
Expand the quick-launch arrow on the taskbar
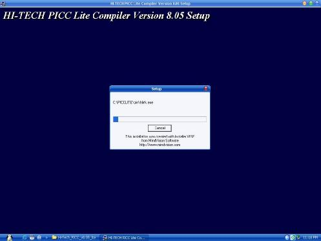[x=47, y=238]
